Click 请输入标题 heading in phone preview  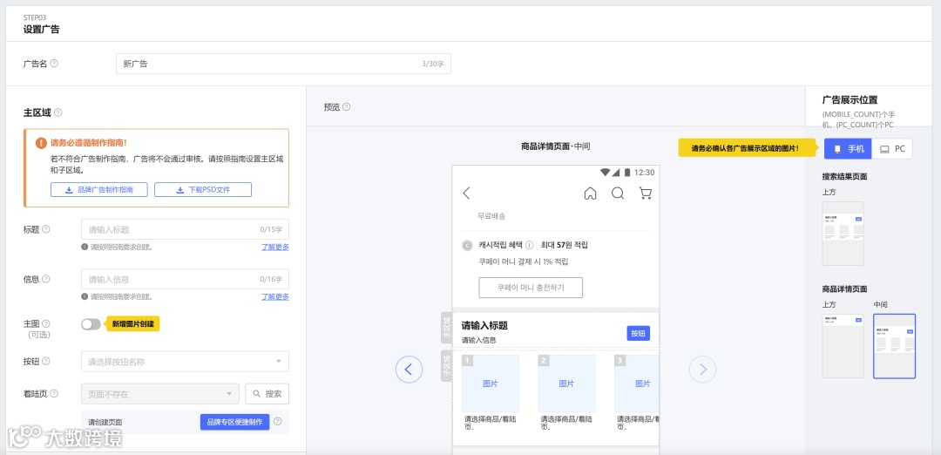tap(485, 326)
